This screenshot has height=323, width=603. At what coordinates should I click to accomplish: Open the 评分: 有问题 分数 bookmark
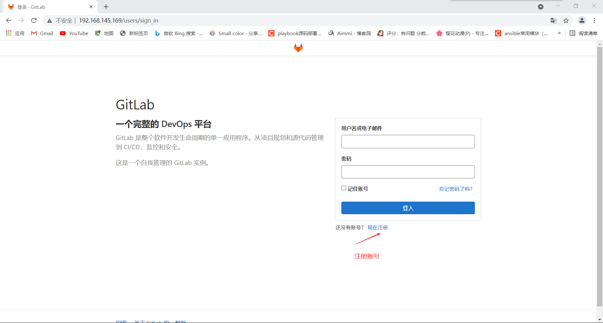point(404,33)
